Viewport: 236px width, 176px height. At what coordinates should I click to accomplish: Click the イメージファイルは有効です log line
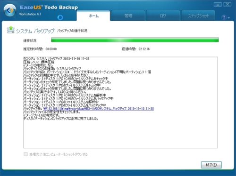[42, 115]
